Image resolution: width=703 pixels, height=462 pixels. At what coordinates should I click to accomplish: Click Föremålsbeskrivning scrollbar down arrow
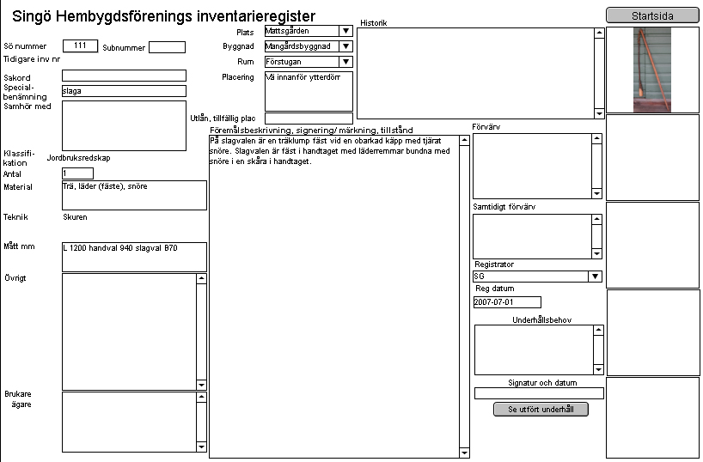pos(464,453)
